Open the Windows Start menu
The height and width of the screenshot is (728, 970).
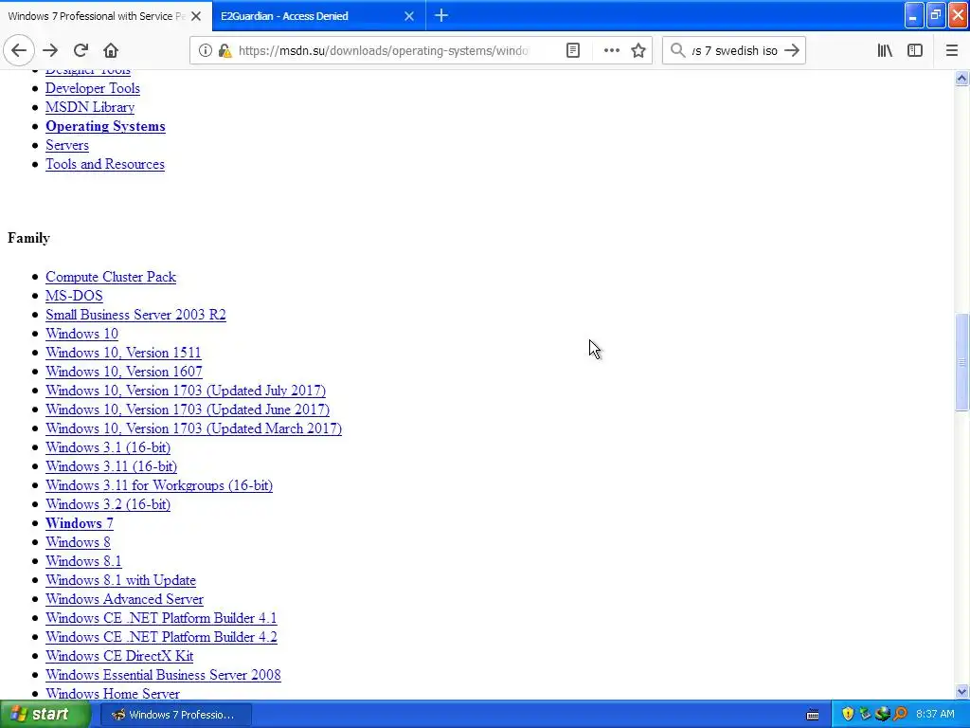coord(45,715)
